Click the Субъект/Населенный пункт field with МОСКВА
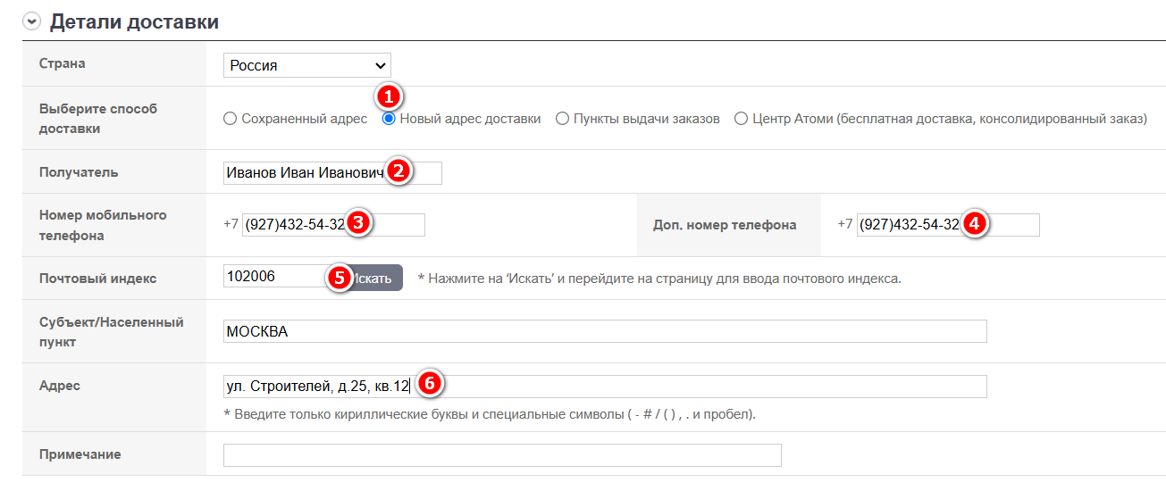 pyautogui.click(x=605, y=331)
